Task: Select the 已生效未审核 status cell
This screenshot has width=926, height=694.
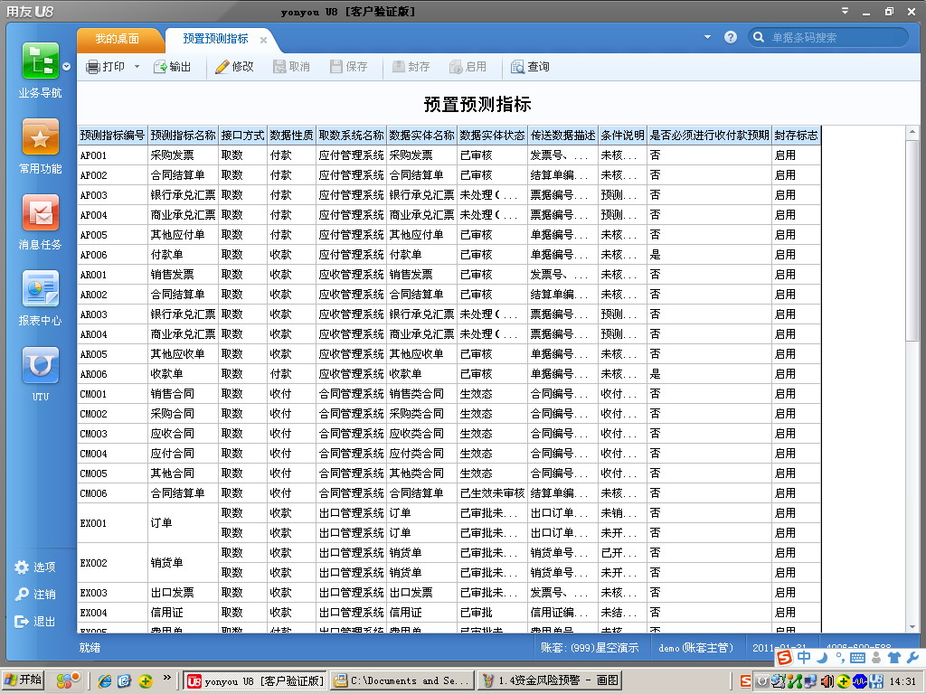Action: [x=493, y=492]
